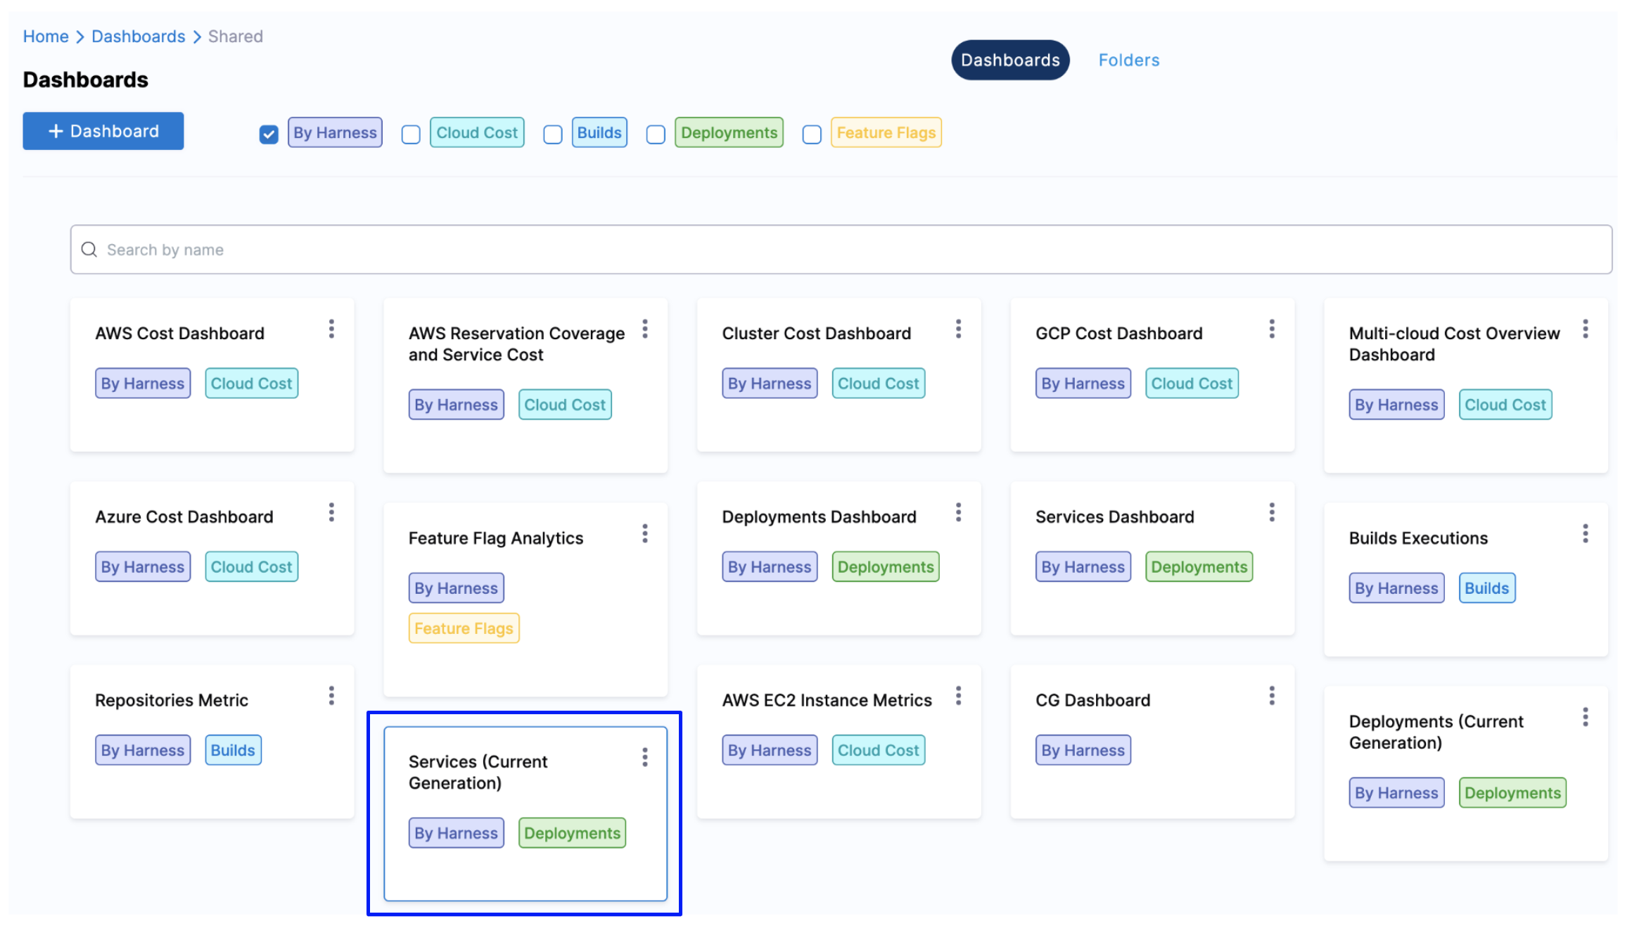Click the search magnifier icon
The width and height of the screenshot is (1625, 926).
[x=89, y=250]
